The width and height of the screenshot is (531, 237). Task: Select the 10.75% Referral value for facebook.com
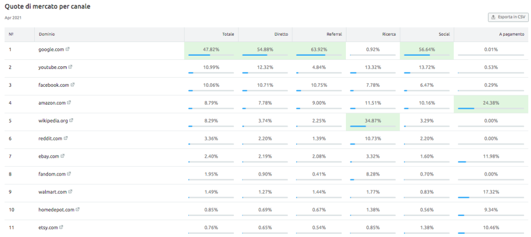[319, 85]
